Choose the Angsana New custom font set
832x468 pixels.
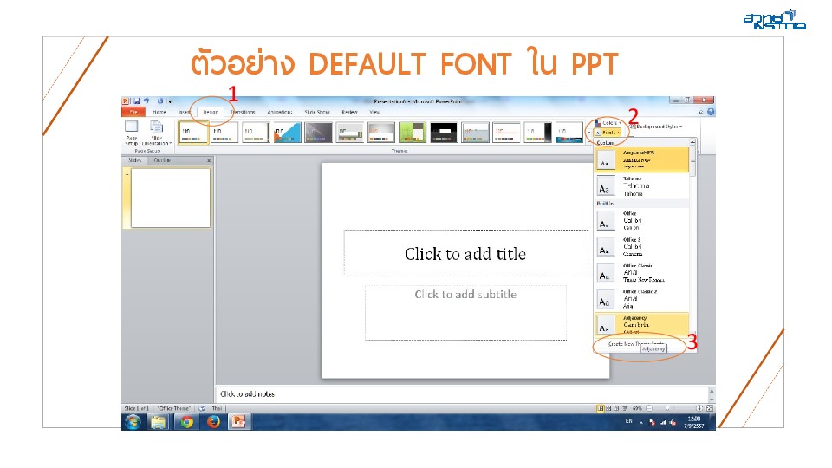tap(641, 159)
